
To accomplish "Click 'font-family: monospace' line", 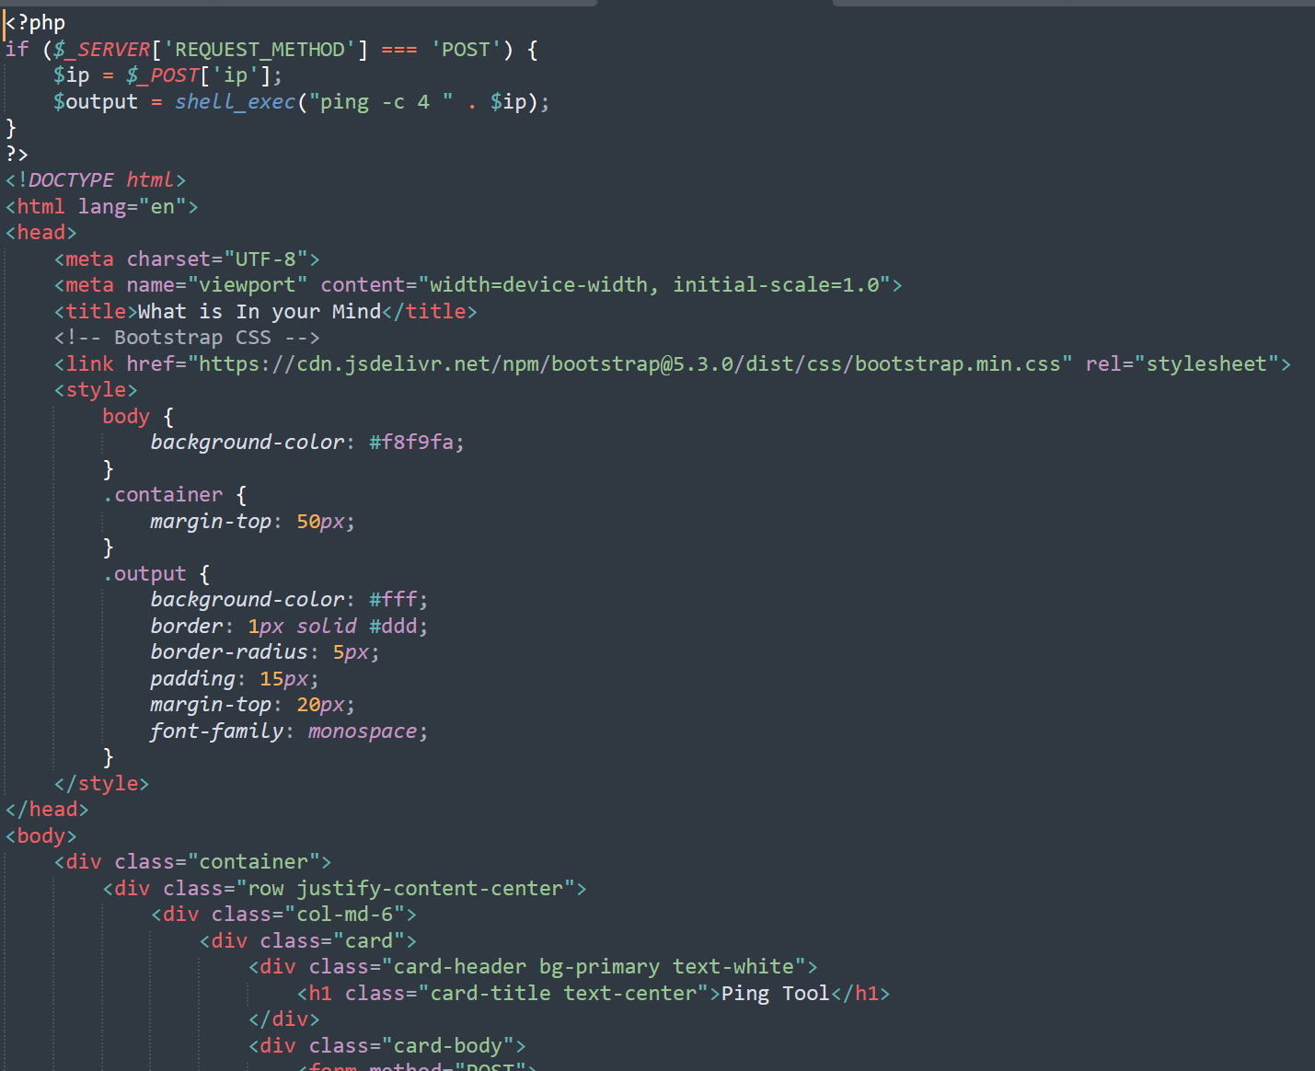I will (289, 731).
